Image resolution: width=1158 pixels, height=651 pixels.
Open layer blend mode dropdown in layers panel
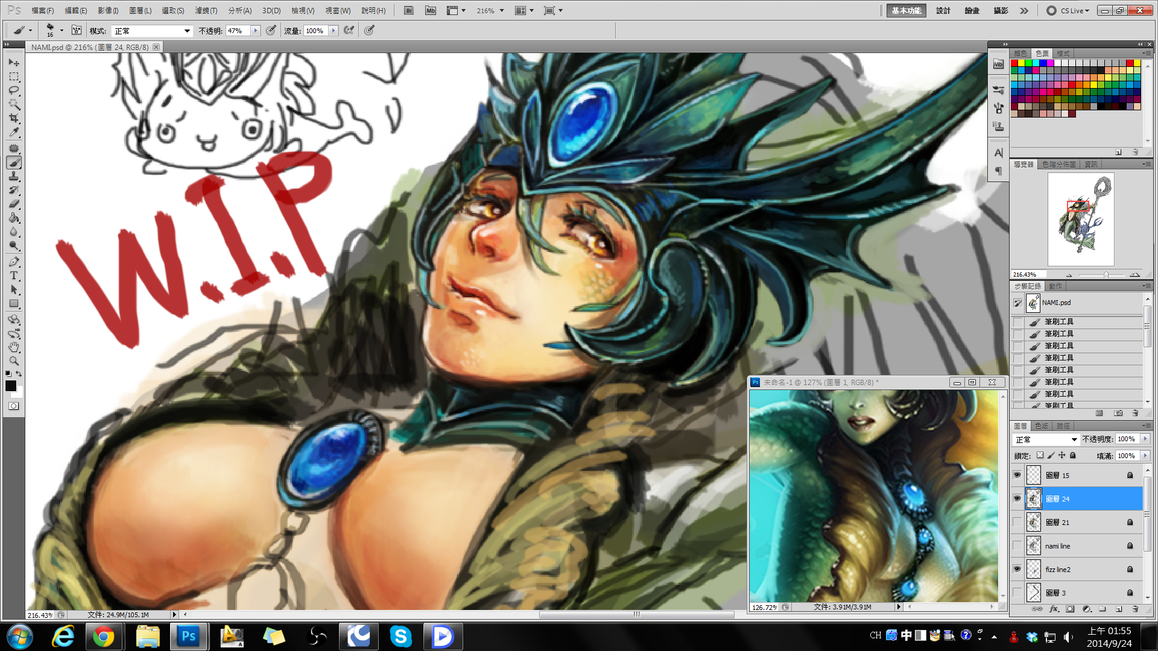[x=1046, y=439]
